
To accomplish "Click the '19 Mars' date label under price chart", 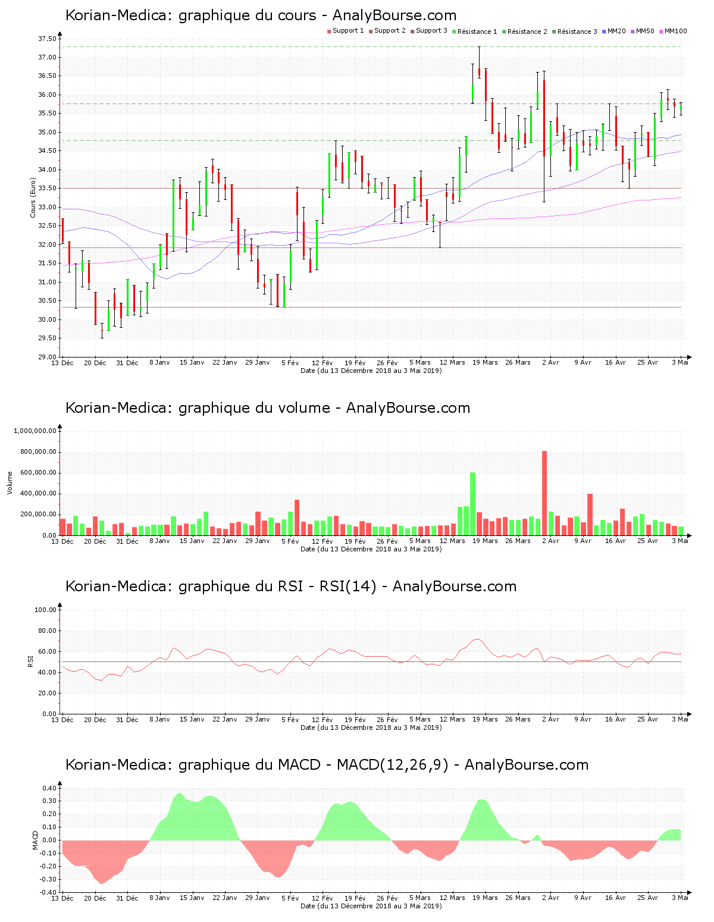I will click(x=485, y=363).
